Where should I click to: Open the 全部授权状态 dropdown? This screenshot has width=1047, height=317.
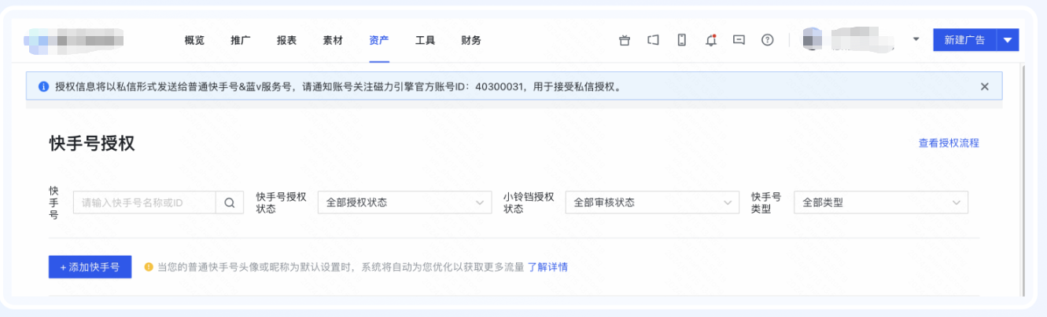404,202
